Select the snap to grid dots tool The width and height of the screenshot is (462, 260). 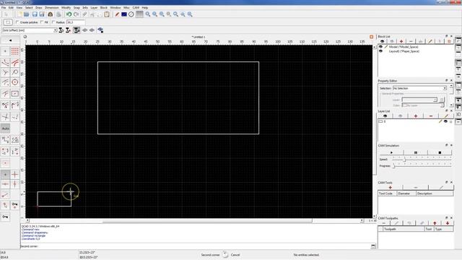pyautogui.click(x=14, y=51)
